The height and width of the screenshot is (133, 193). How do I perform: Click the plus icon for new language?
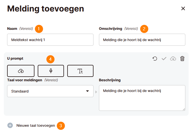click(10, 125)
